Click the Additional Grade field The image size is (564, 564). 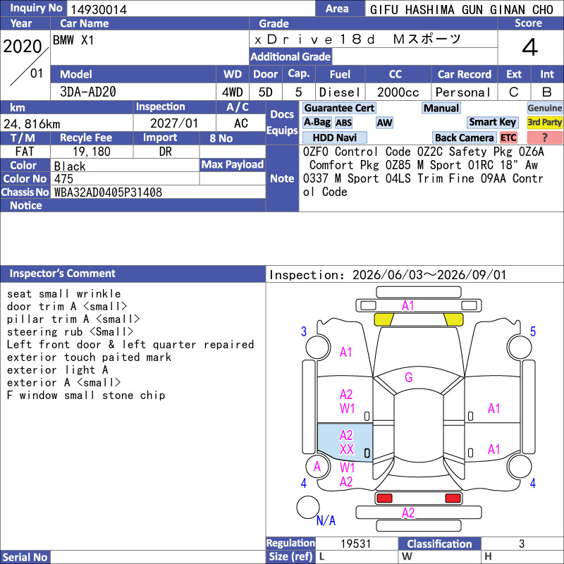tap(415, 56)
